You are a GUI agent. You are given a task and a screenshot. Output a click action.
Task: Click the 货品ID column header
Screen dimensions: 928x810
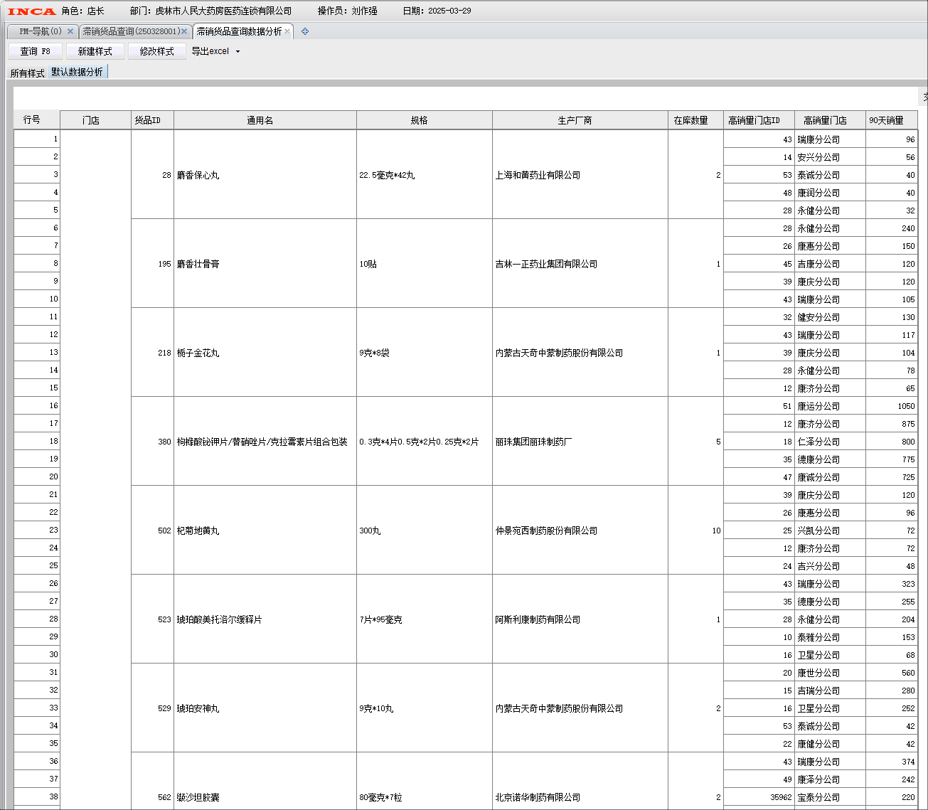[147, 120]
